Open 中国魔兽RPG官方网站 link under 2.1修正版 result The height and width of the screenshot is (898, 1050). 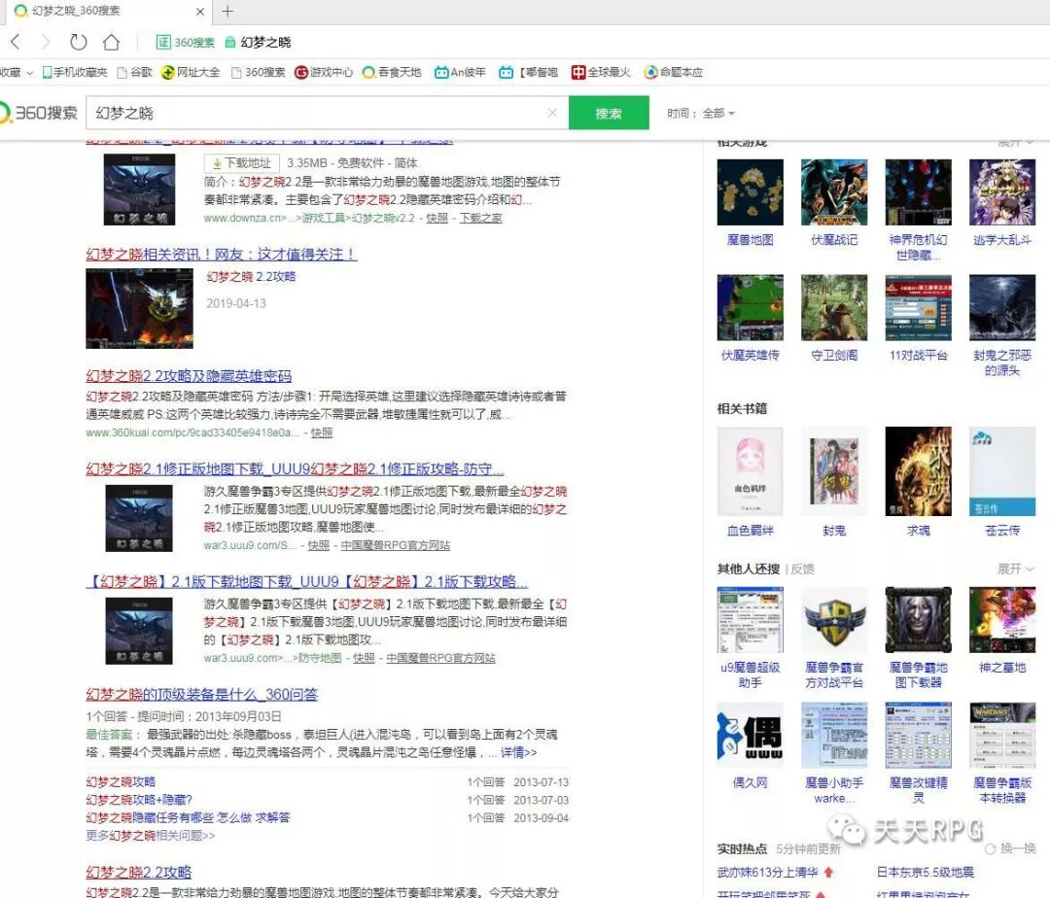click(395, 545)
